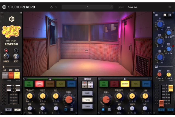175x117 pixels.
Task: Select SPRING in section A
Action: tap(71, 84)
